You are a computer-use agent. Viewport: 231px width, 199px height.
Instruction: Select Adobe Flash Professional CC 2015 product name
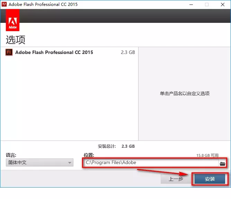click(54, 53)
